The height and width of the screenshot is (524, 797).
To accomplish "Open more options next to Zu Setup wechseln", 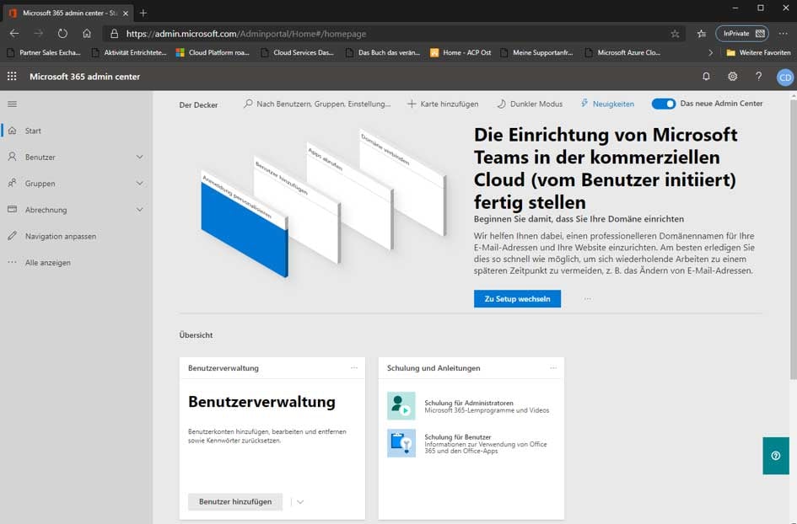I will pos(588,298).
